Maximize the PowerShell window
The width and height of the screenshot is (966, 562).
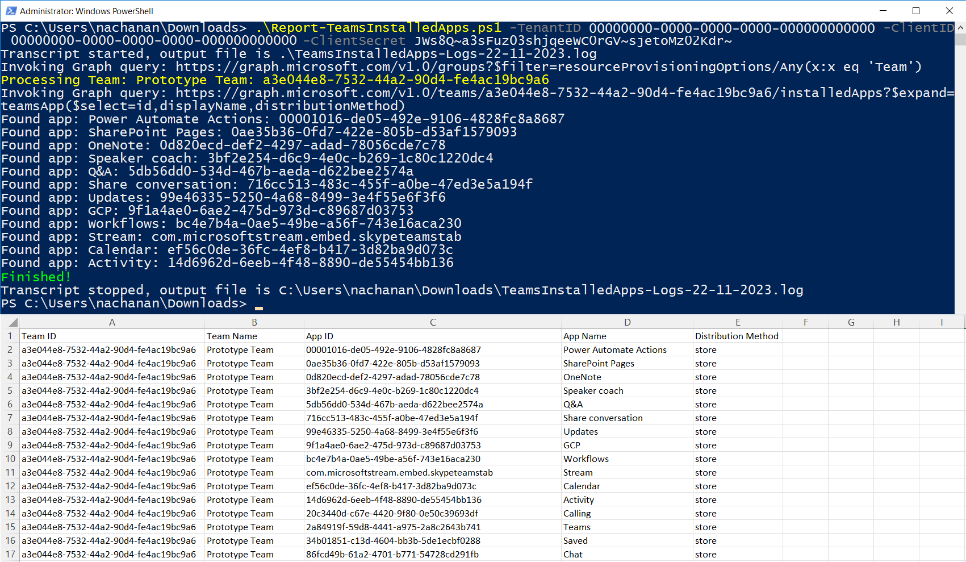[x=916, y=11]
